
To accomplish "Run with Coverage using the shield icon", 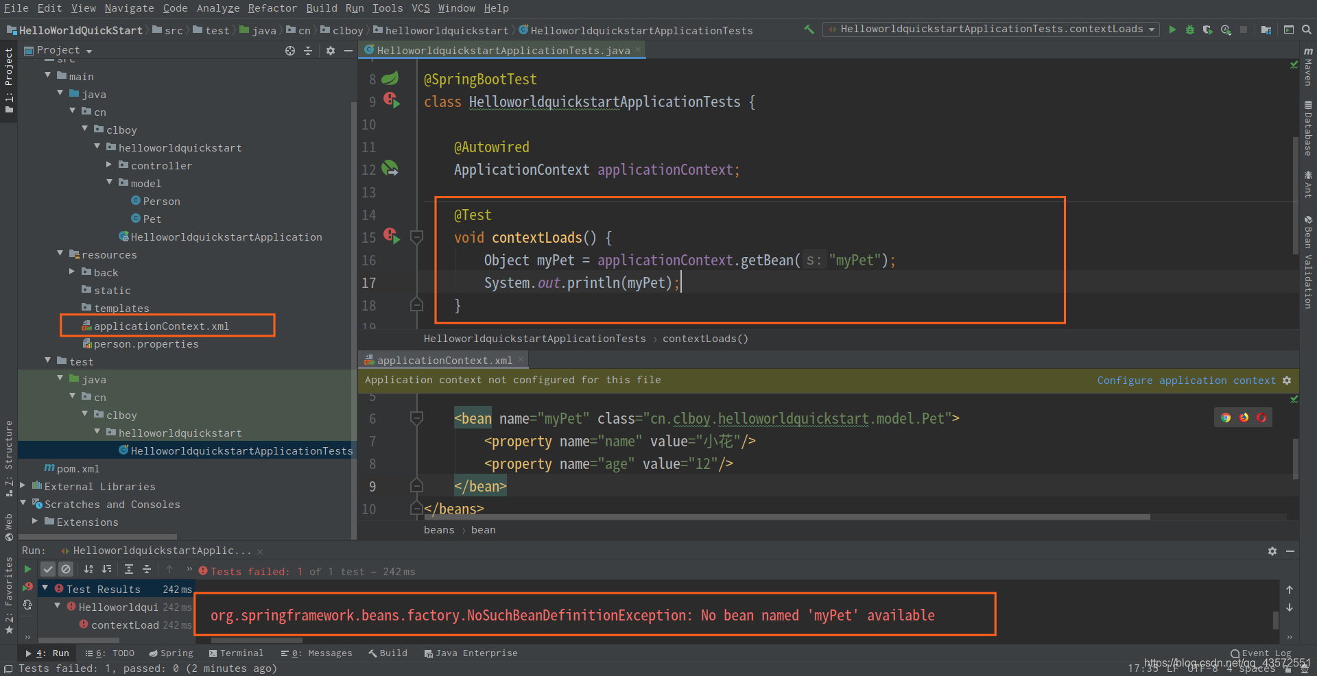I will [x=1208, y=29].
